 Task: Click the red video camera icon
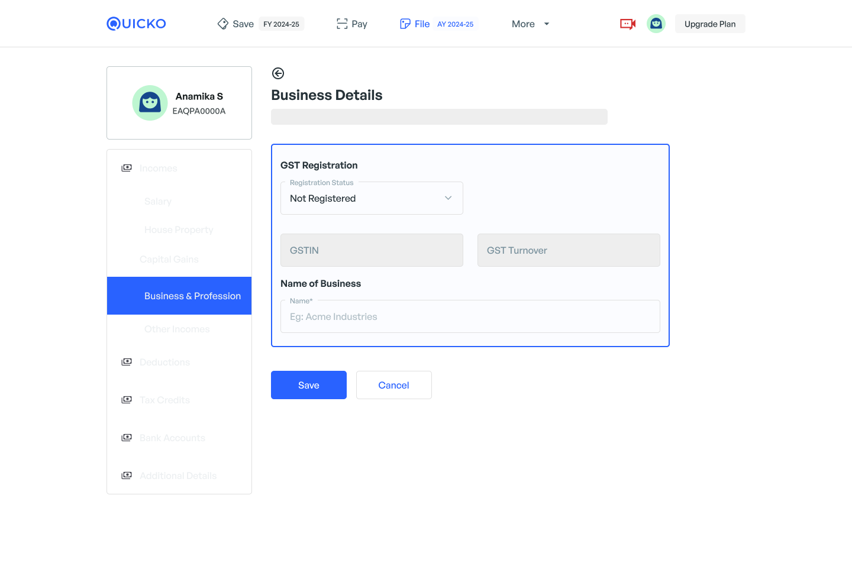tap(627, 24)
